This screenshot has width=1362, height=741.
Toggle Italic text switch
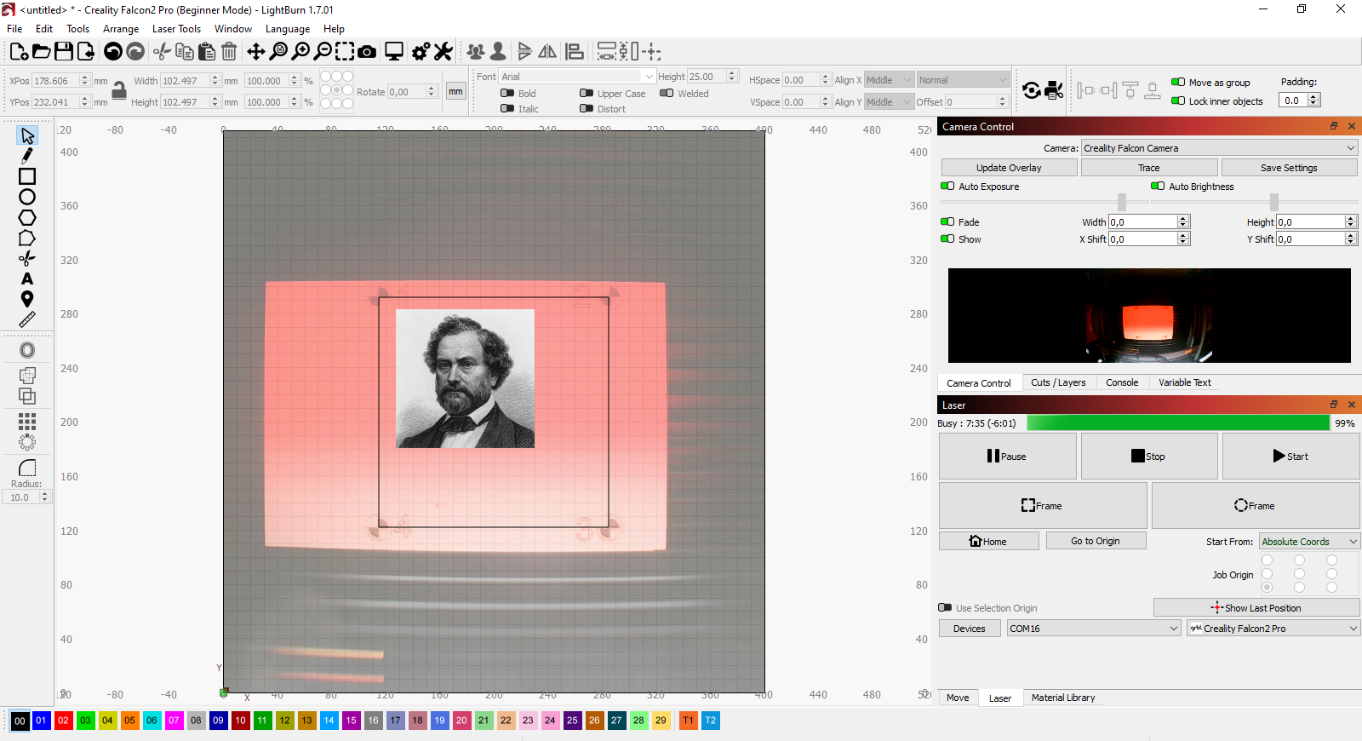507,109
